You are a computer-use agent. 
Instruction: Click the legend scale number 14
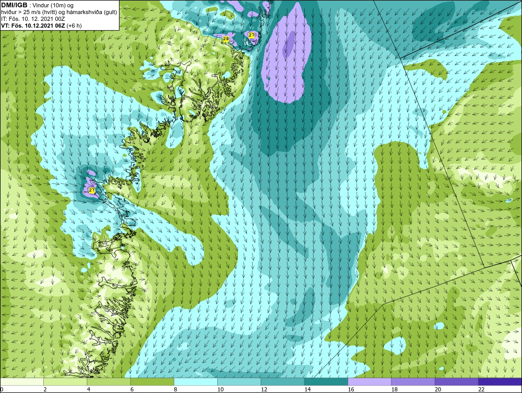pos(307,389)
